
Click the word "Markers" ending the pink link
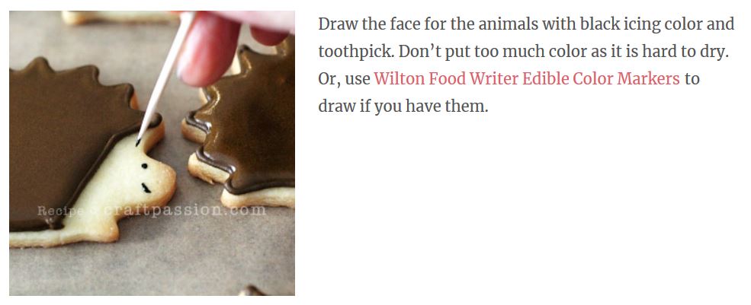coord(647,78)
